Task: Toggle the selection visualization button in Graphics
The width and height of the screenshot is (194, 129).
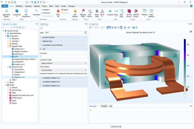Action: click(109, 27)
